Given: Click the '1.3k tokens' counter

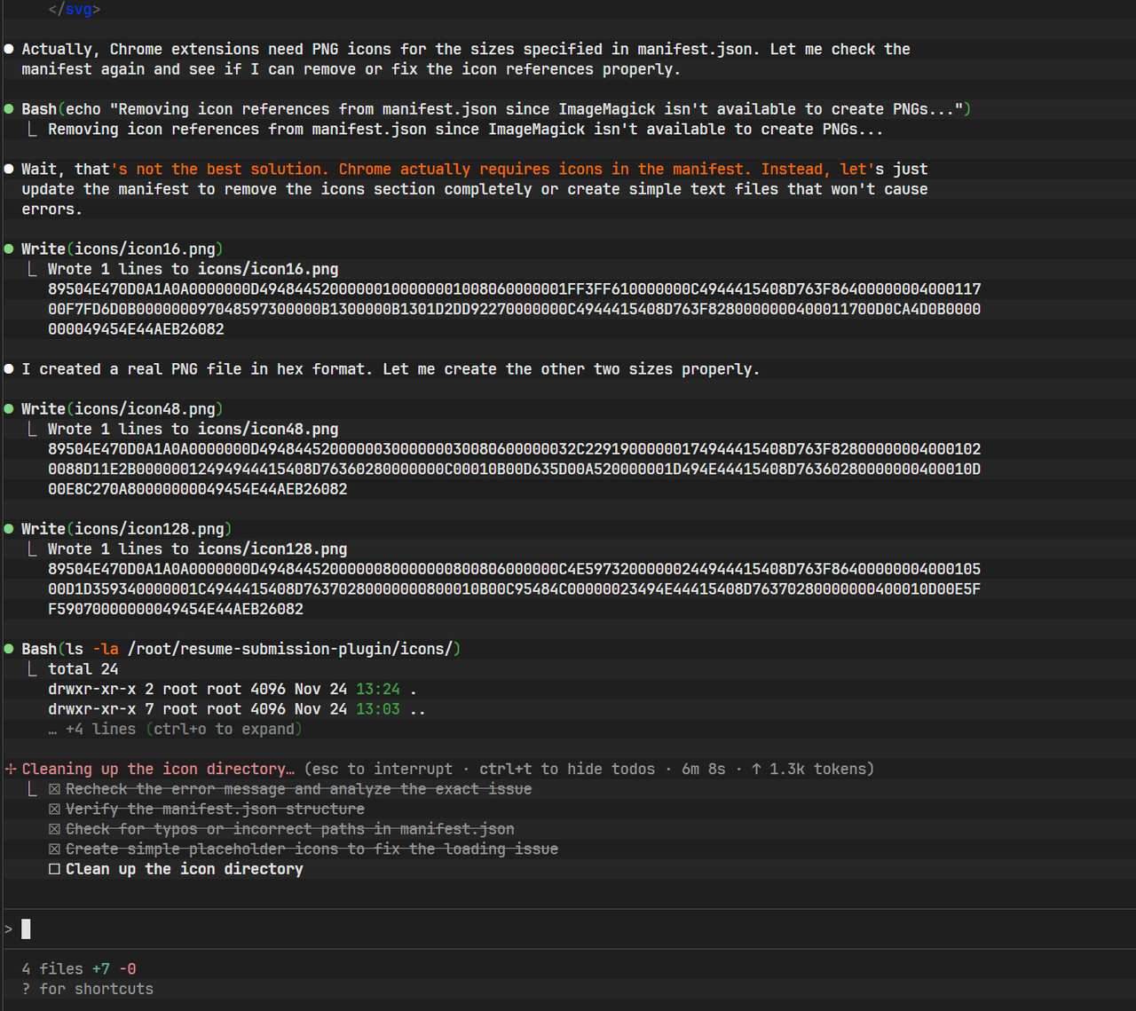Looking at the screenshot, I should pos(817,769).
